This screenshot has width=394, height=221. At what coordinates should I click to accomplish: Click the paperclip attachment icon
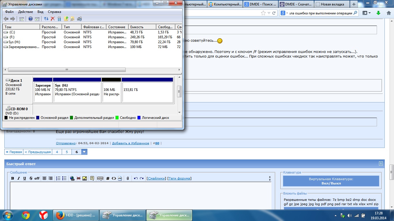tap(127, 178)
